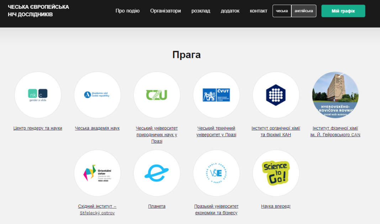Click the 'Планета' link
The height and width of the screenshot is (224, 380).
157,206
